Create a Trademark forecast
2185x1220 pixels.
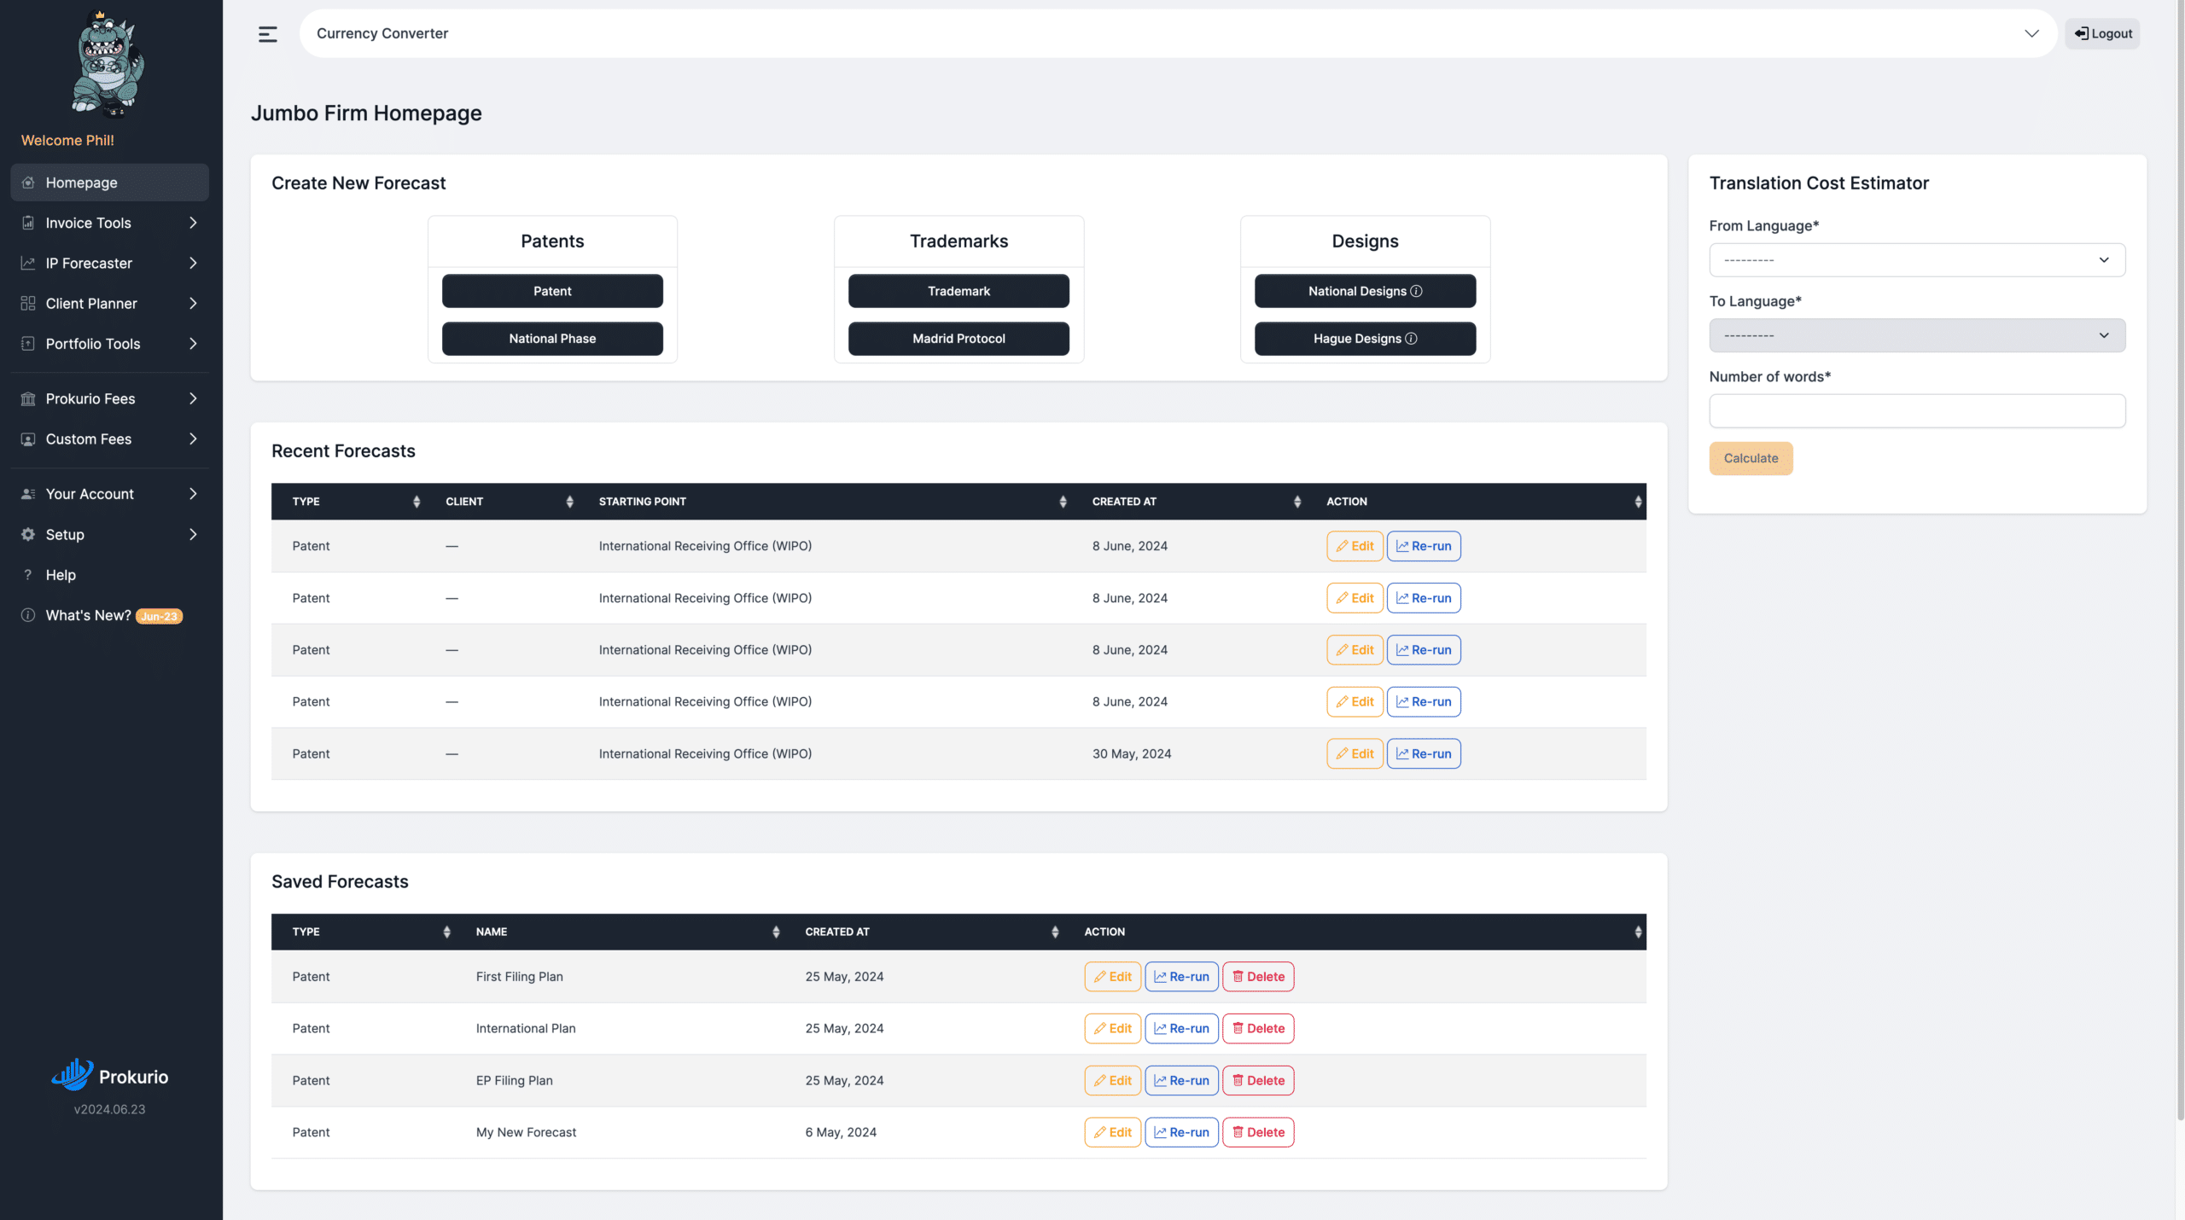click(x=958, y=291)
